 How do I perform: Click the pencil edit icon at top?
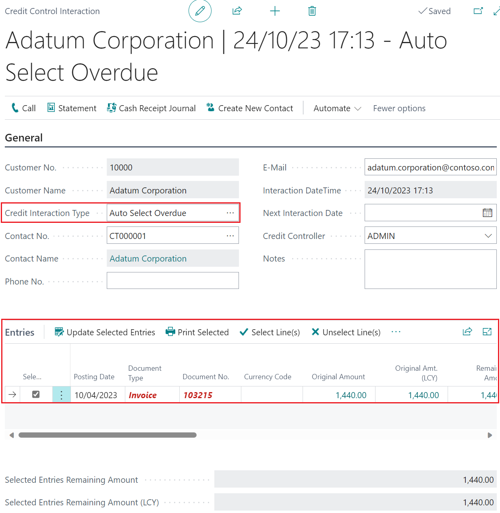click(x=200, y=11)
